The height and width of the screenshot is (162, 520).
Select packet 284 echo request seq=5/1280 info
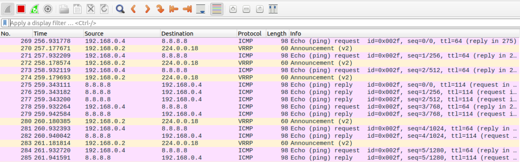(x=404, y=150)
